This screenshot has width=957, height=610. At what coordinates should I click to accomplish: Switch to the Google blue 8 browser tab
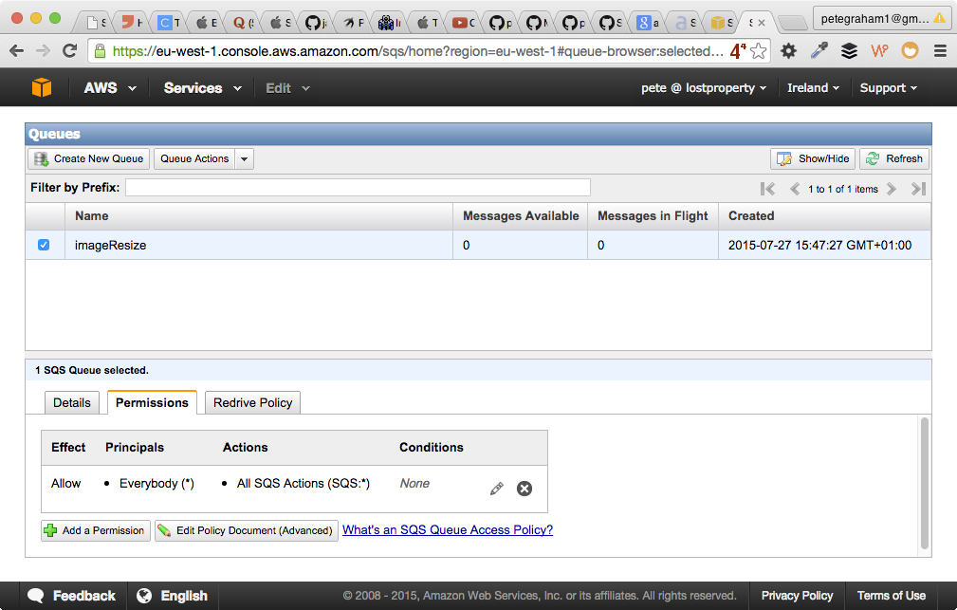coord(648,23)
